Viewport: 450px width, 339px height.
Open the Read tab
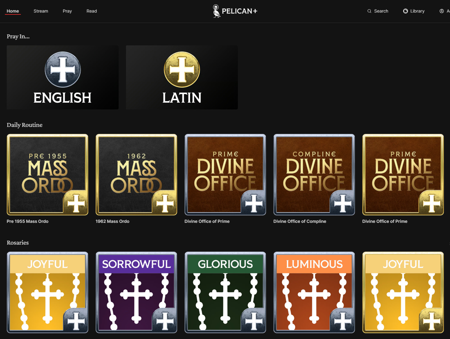[92, 11]
